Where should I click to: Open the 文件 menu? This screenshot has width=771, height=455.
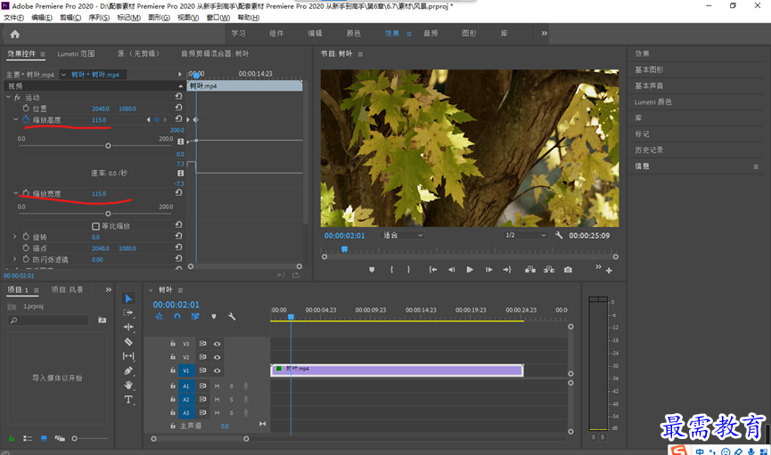point(13,18)
